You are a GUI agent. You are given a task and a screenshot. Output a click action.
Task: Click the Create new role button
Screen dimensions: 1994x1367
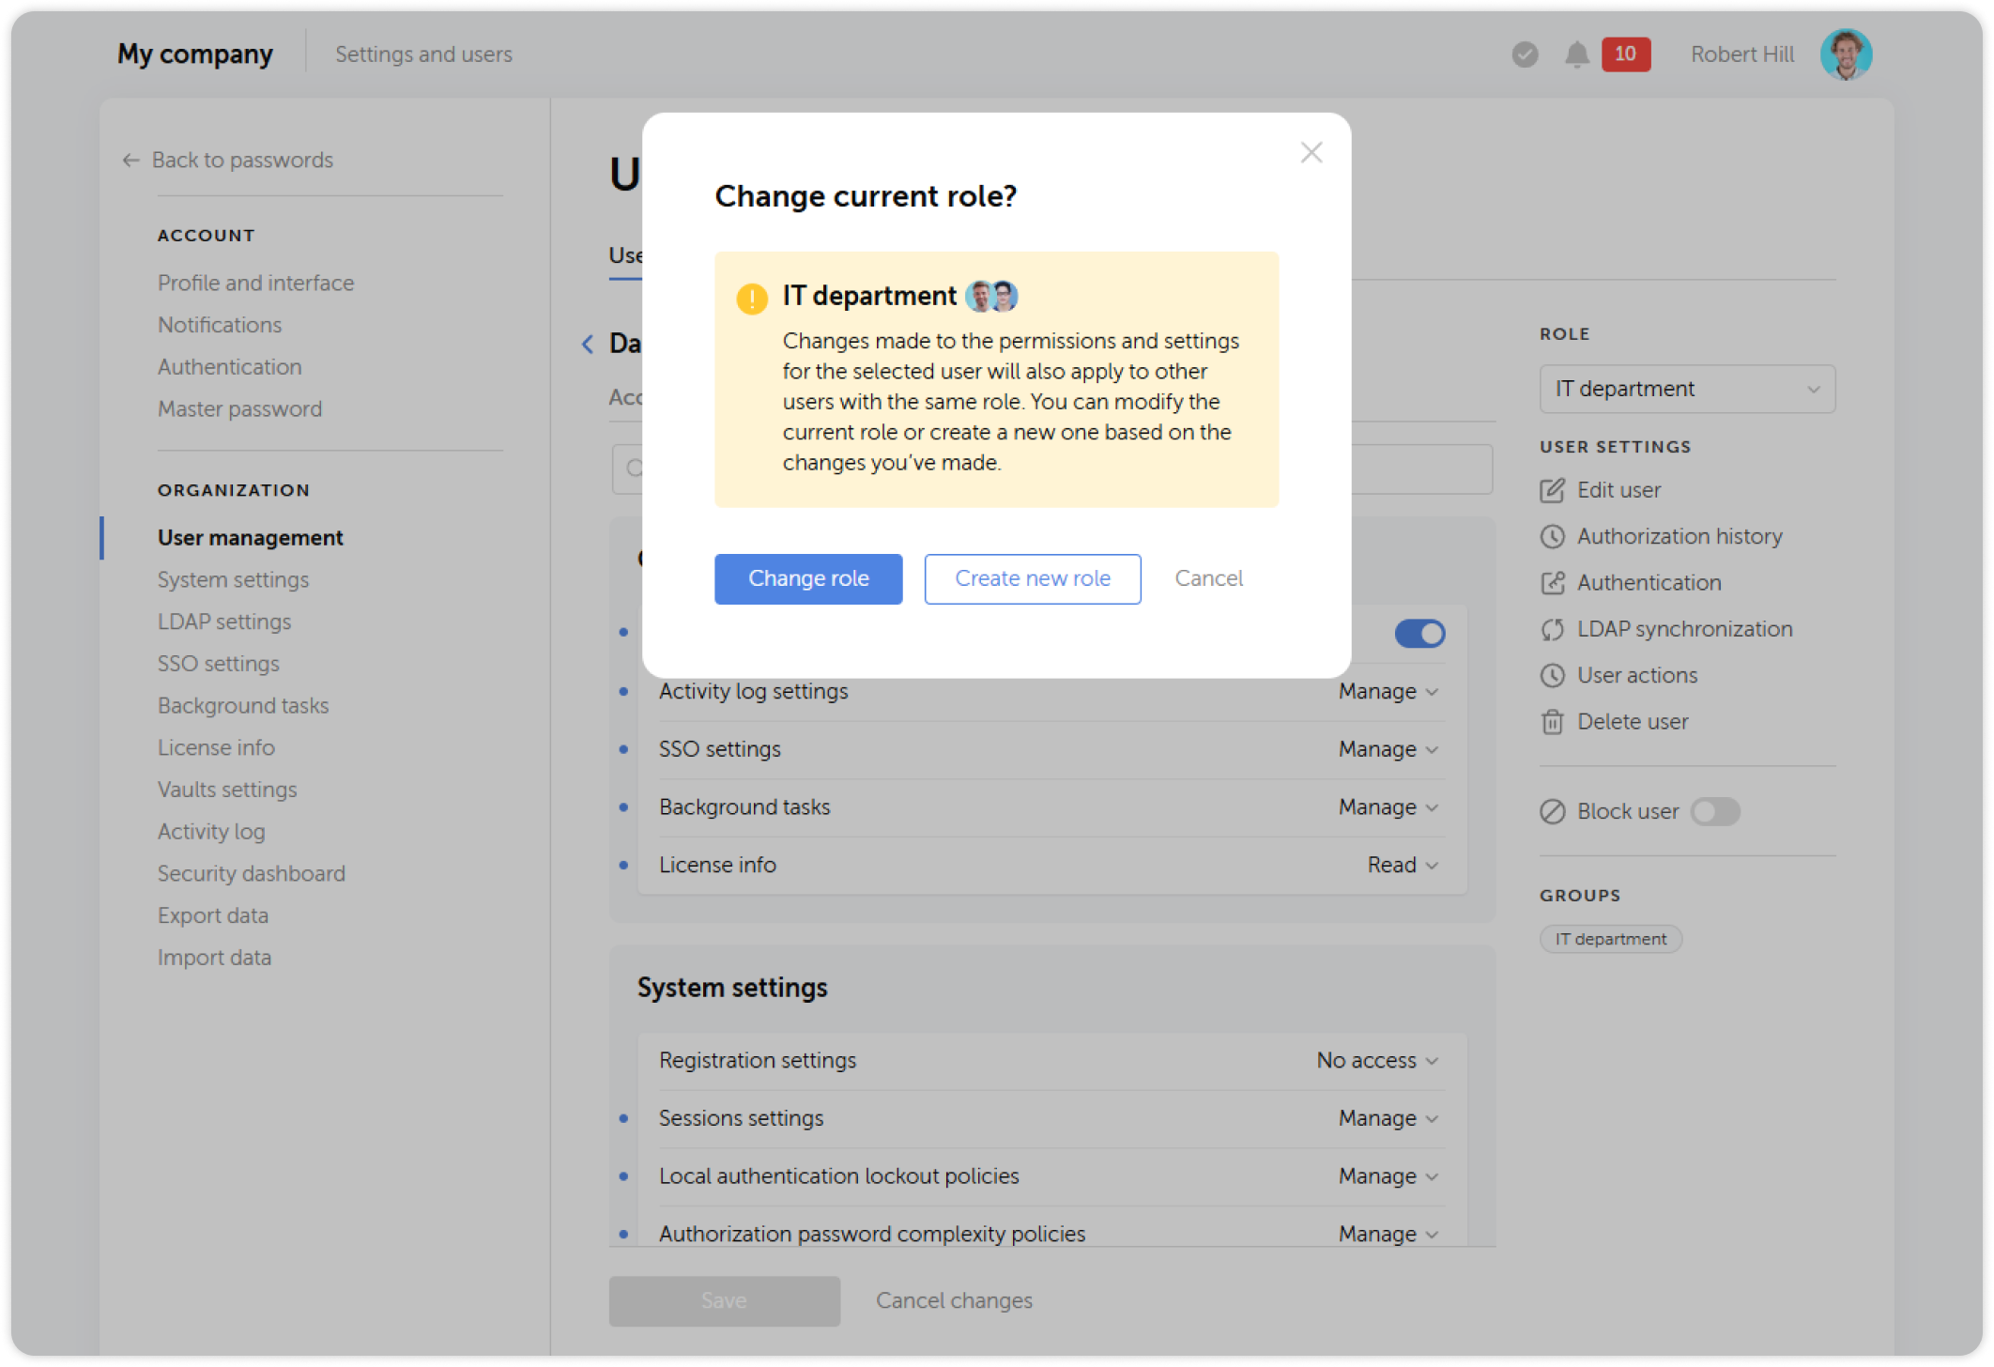click(x=1032, y=578)
